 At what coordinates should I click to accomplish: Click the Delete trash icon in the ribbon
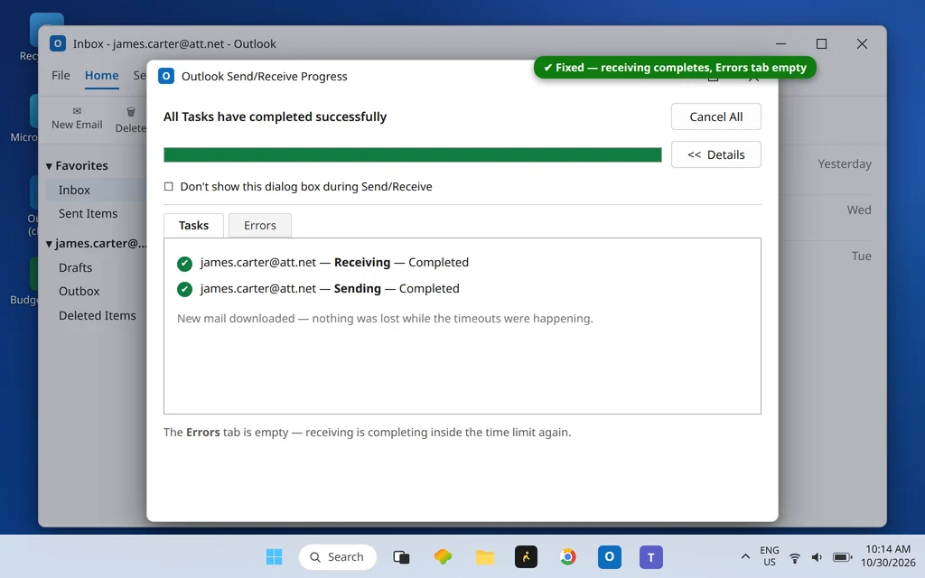pyautogui.click(x=131, y=111)
